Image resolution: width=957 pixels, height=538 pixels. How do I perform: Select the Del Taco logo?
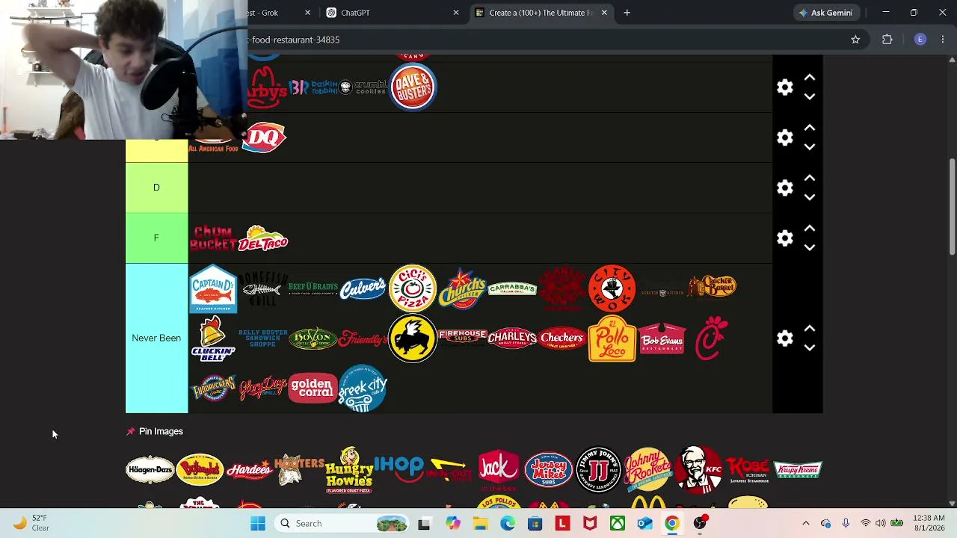[263, 238]
